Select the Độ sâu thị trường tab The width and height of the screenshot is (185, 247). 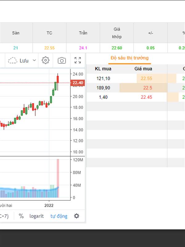tap(129, 58)
